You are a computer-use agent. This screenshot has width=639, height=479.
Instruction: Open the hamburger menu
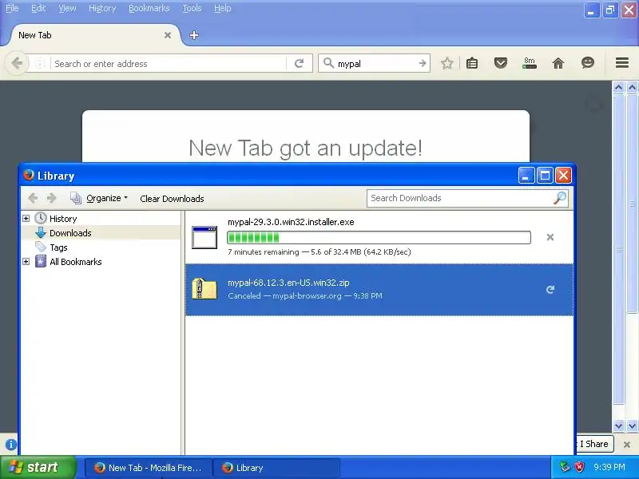(x=622, y=63)
